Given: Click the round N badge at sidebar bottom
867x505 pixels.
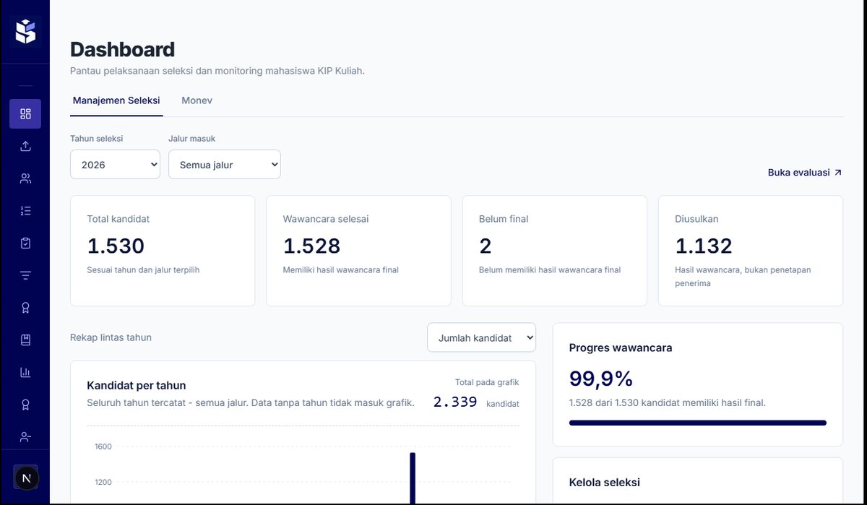Looking at the screenshot, I should tap(27, 478).
